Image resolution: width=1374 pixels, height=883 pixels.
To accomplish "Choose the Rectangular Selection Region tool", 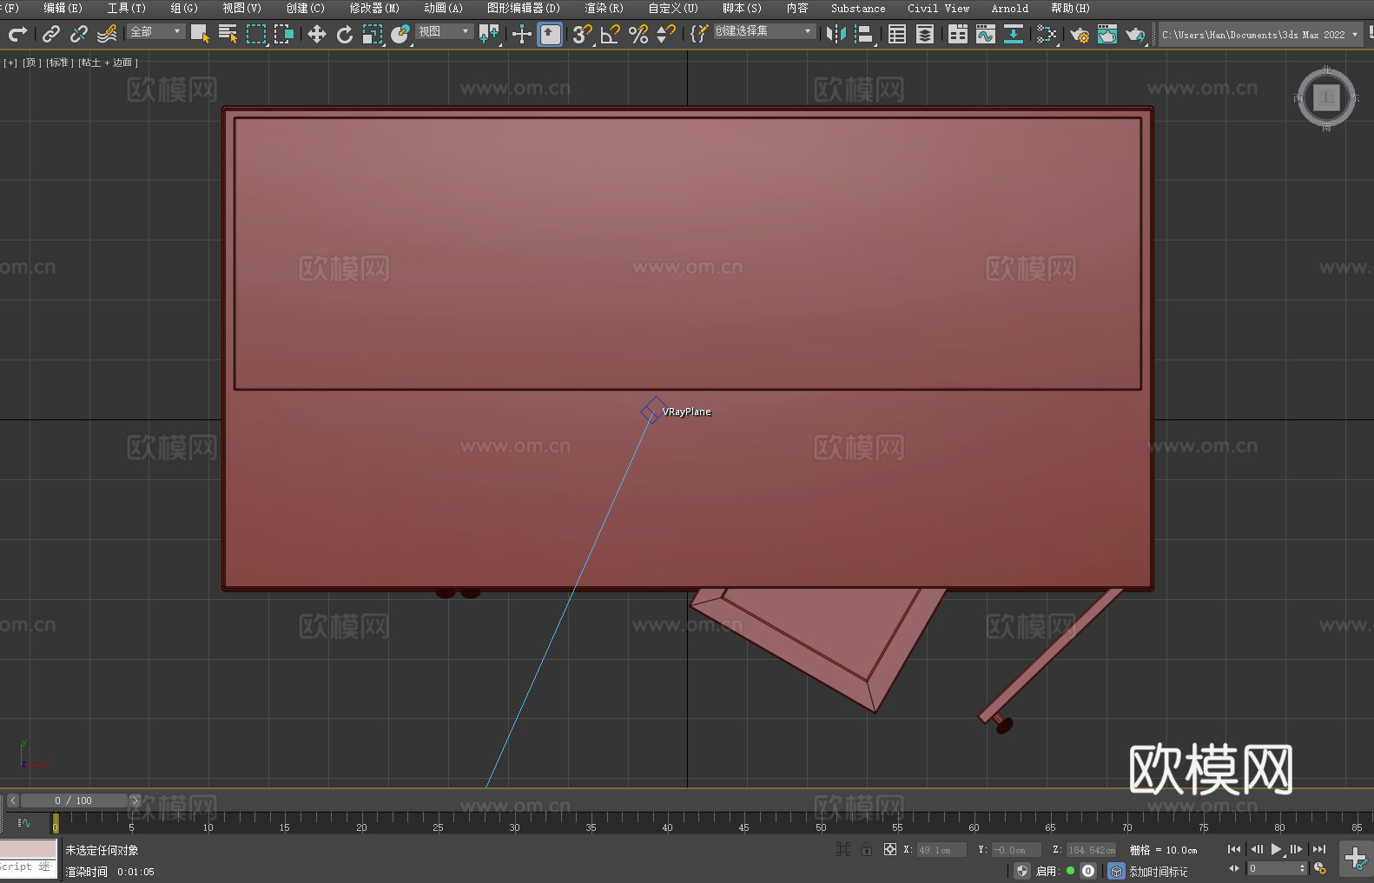I will pyautogui.click(x=256, y=34).
